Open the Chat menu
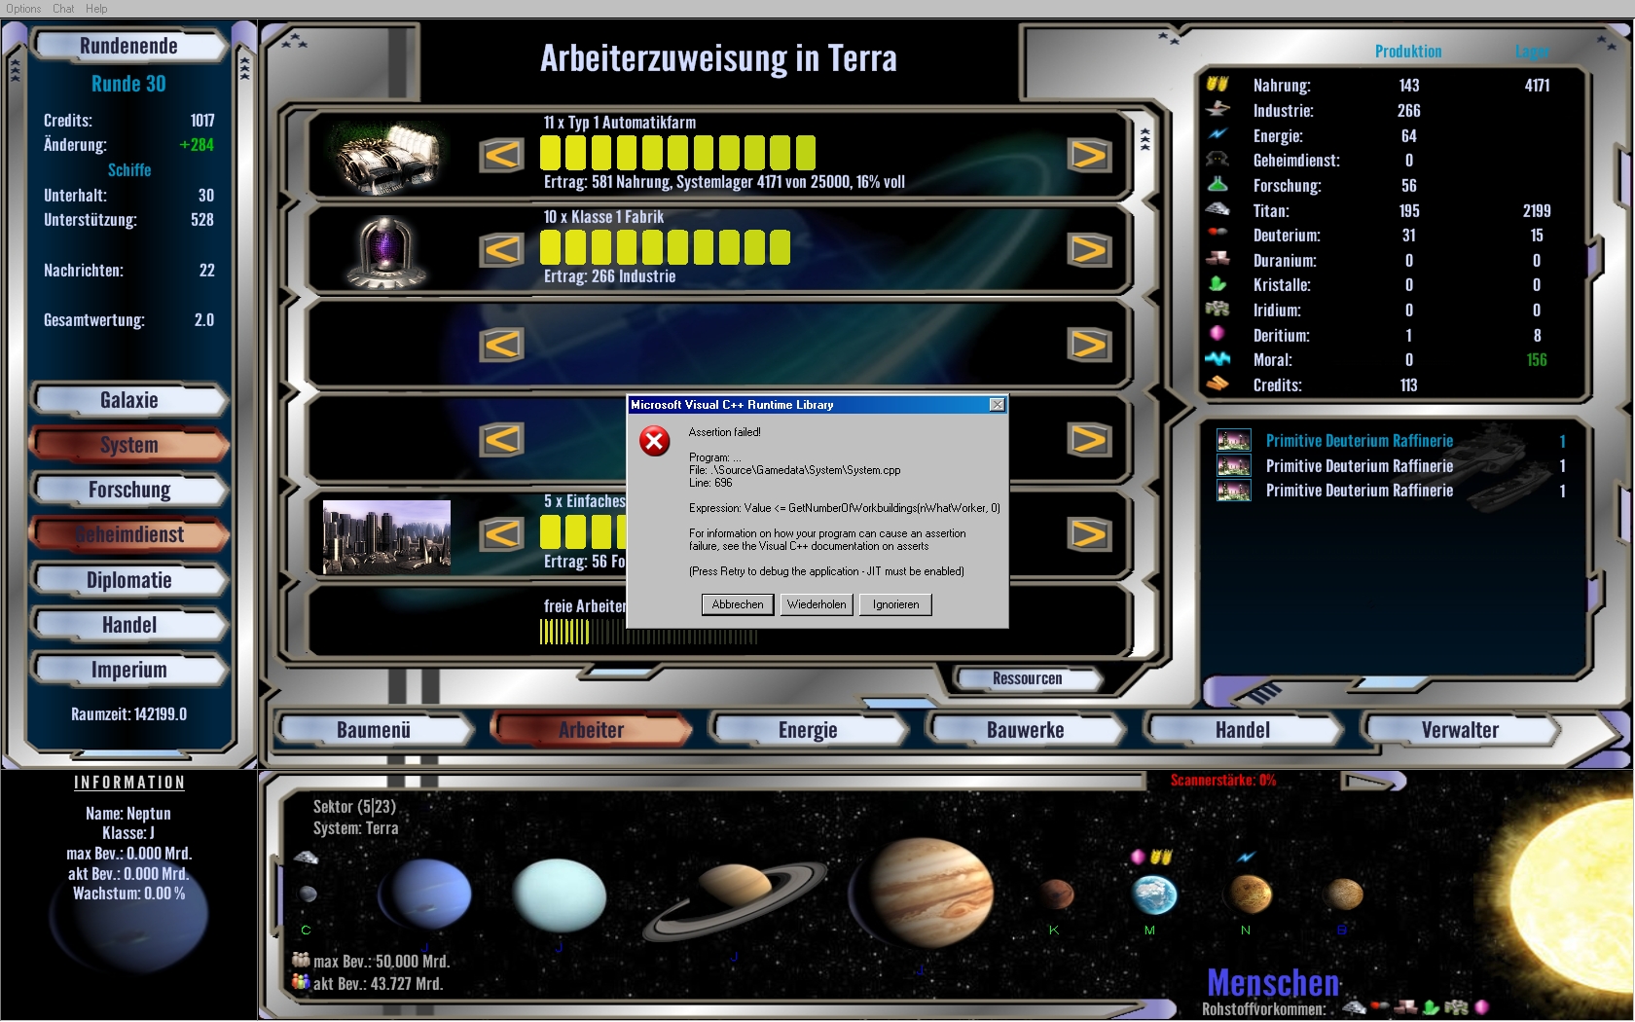This screenshot has height=1022, width=1635. pyautogui.click(x=63, y=9)
